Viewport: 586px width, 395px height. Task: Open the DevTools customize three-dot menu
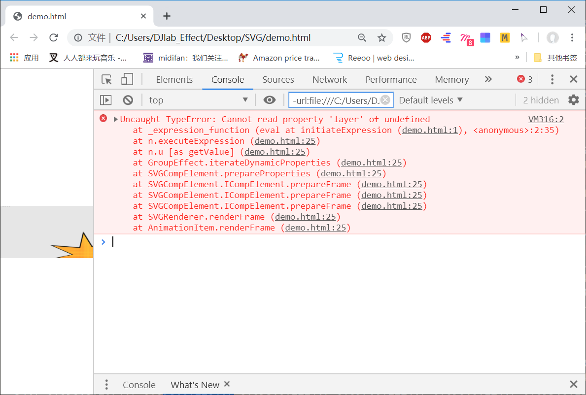click(x=552, y=79)
